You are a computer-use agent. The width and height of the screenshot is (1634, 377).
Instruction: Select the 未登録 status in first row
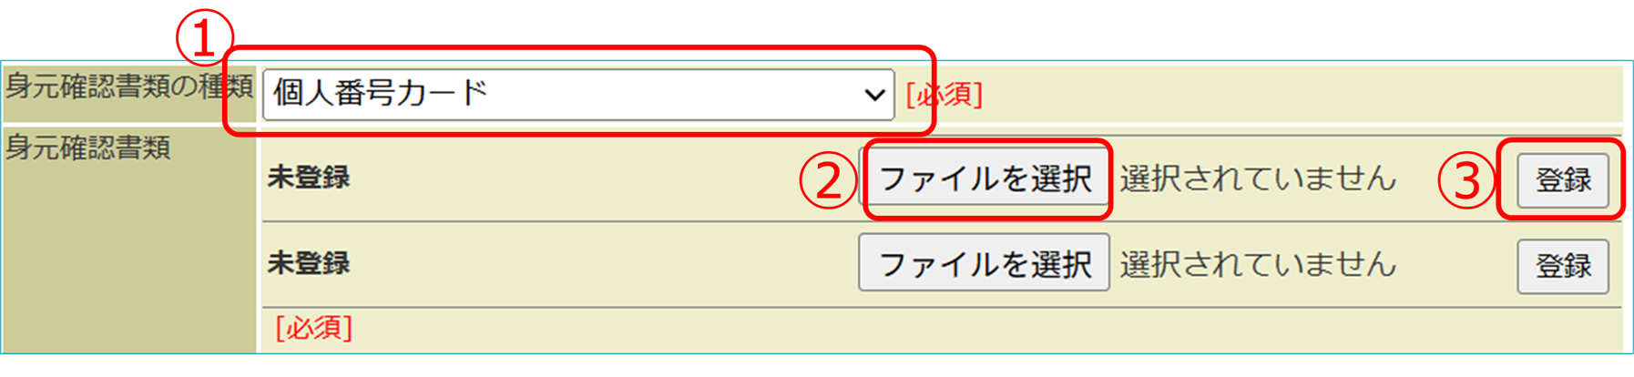click(x=309, y=178)
